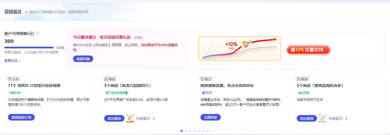This screenshot has height=135, width=390.
Task: Click the 商品 tag icon on 获流力超越同行 card
Action: pos(106,79)
